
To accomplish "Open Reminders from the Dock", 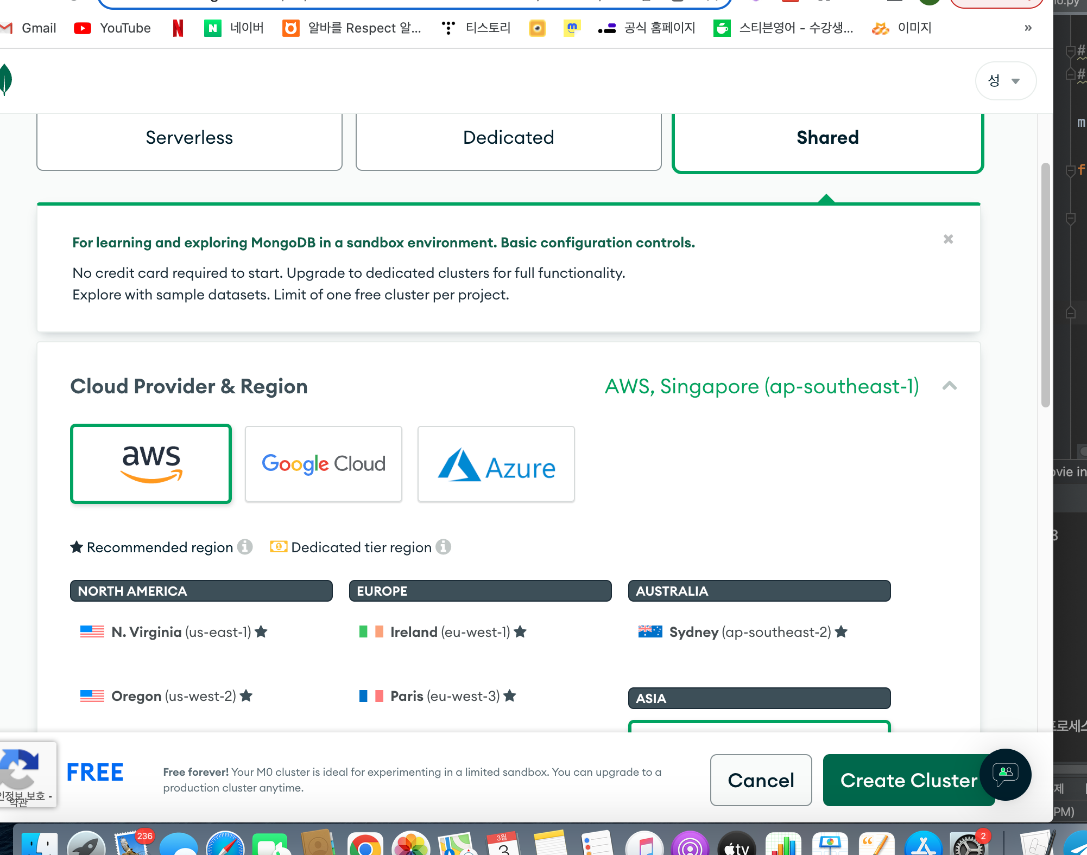I will point(597,843).
